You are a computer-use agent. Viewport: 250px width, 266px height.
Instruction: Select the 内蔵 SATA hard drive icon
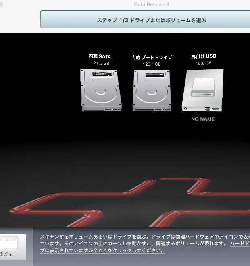(x=100, y=90)
